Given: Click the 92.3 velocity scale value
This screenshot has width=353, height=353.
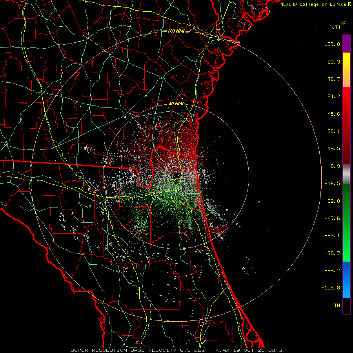Looking at the screenshot, I should 334,62.
